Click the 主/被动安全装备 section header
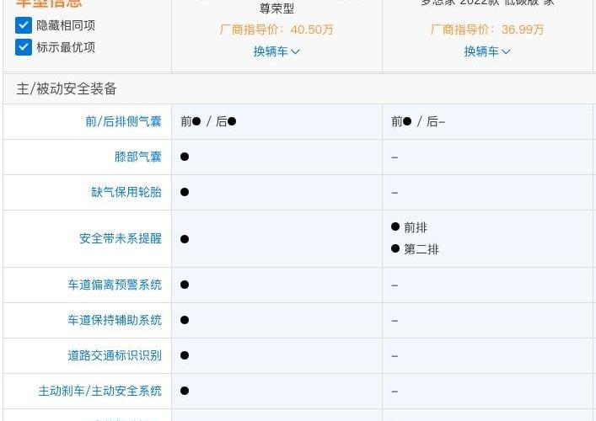This screenshot has height=421, width=596. point(67,88)
